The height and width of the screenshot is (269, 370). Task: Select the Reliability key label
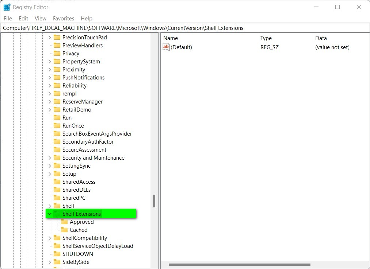tap(75, 86)
